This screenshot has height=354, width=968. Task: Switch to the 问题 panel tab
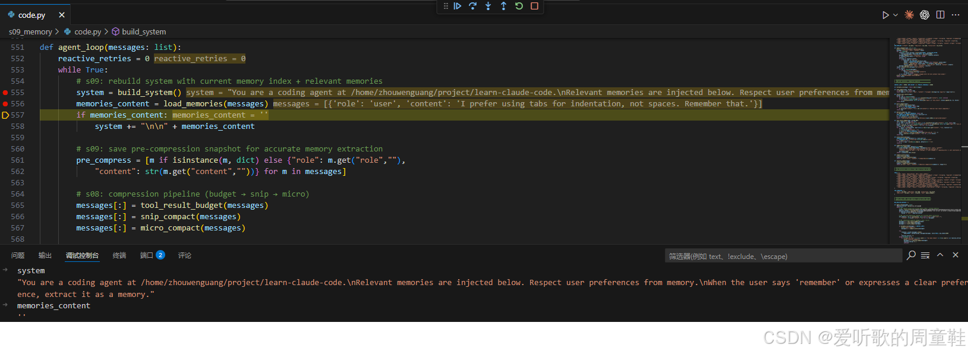(18, 255)
